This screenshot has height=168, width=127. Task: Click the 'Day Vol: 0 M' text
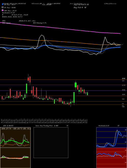(x=80, y=8)
